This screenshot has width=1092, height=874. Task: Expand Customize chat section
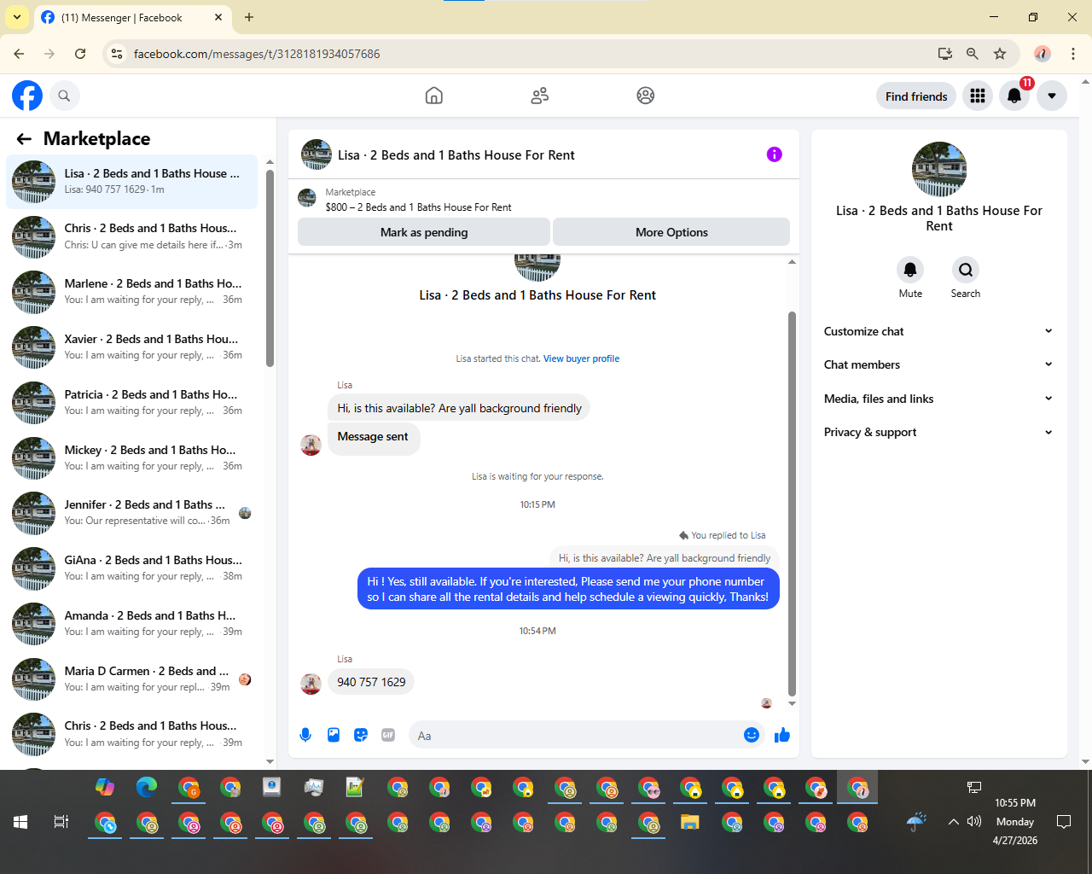click(x=938, y=331)
